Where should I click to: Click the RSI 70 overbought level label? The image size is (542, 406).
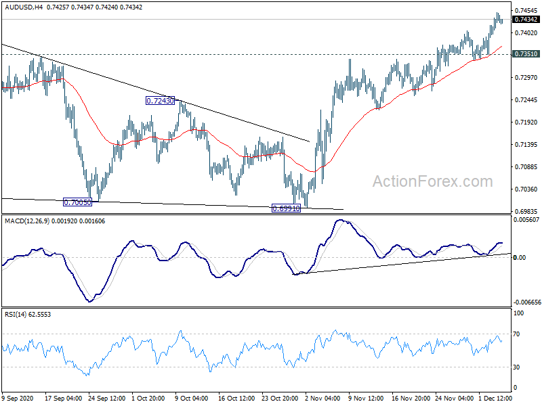coord(516,334)
